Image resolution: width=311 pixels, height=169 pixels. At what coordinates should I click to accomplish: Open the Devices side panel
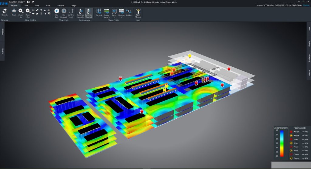[3, 32]
